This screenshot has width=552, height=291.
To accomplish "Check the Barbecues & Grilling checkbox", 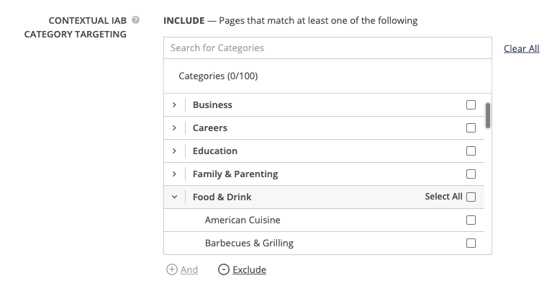I will pos(471,243).
